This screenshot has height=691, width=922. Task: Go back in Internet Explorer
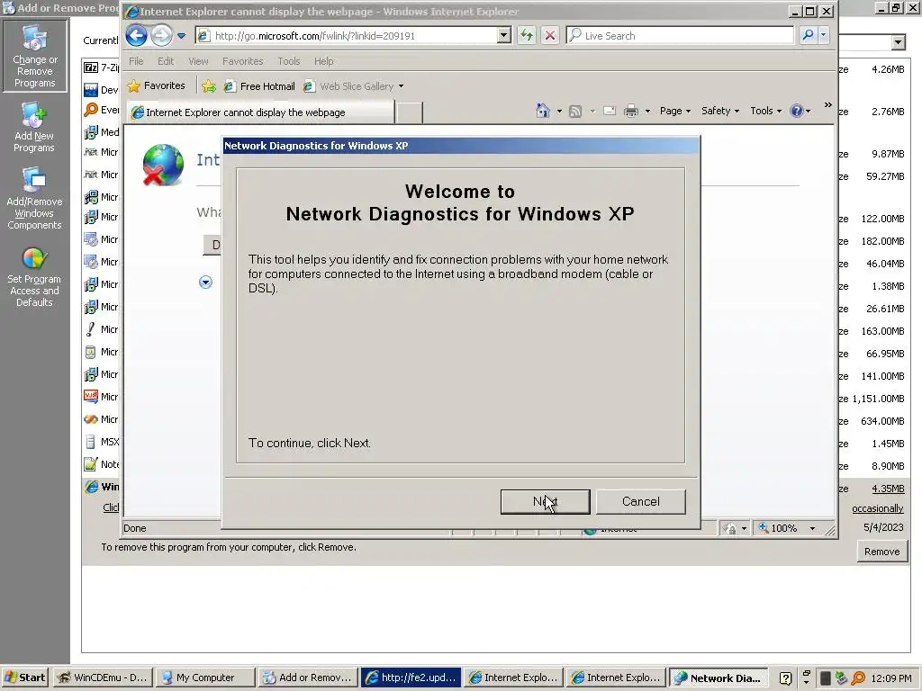coord(136,36)
